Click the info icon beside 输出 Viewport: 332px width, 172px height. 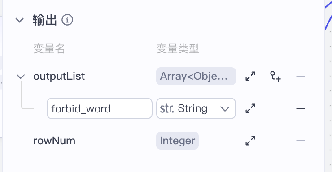(67, 20)
